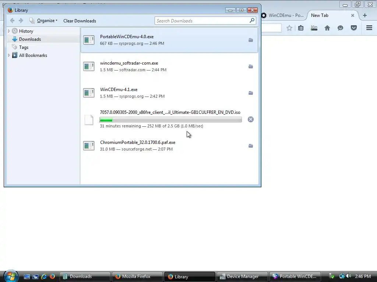Select Tags in the sidebar

pos(24,47)
